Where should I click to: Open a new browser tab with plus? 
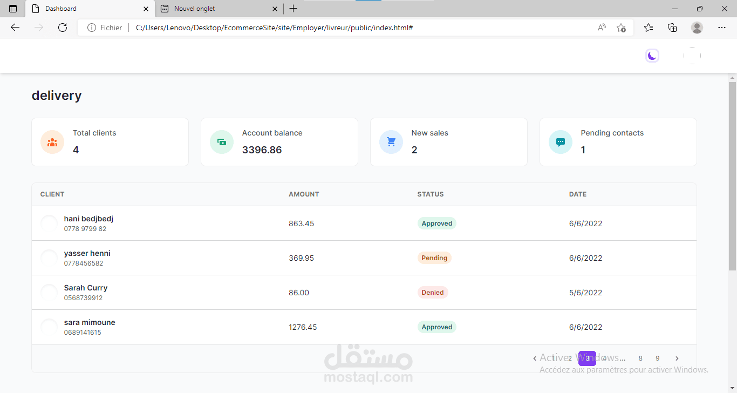coord(293,9)
